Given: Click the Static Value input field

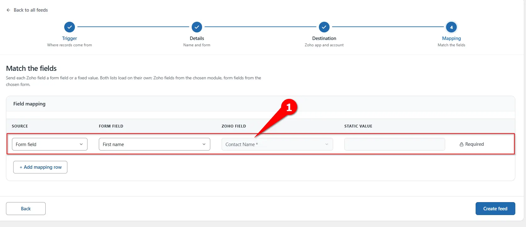Looking at the screenshot, I should point(395,144).
